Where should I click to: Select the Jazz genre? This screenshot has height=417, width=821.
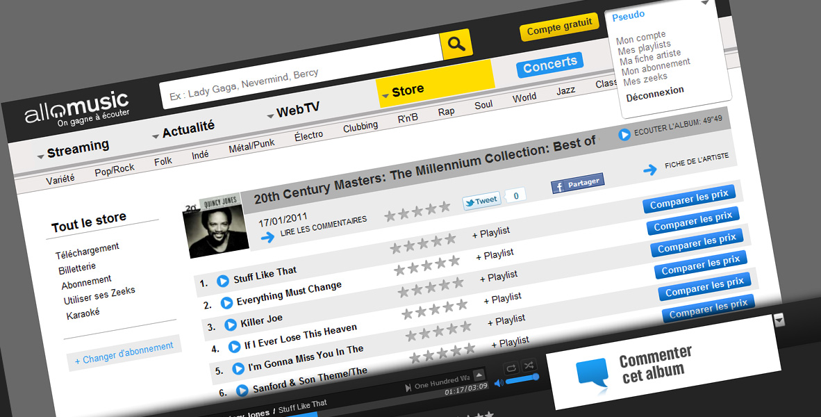pyautogui.click(x=565, y=90)
